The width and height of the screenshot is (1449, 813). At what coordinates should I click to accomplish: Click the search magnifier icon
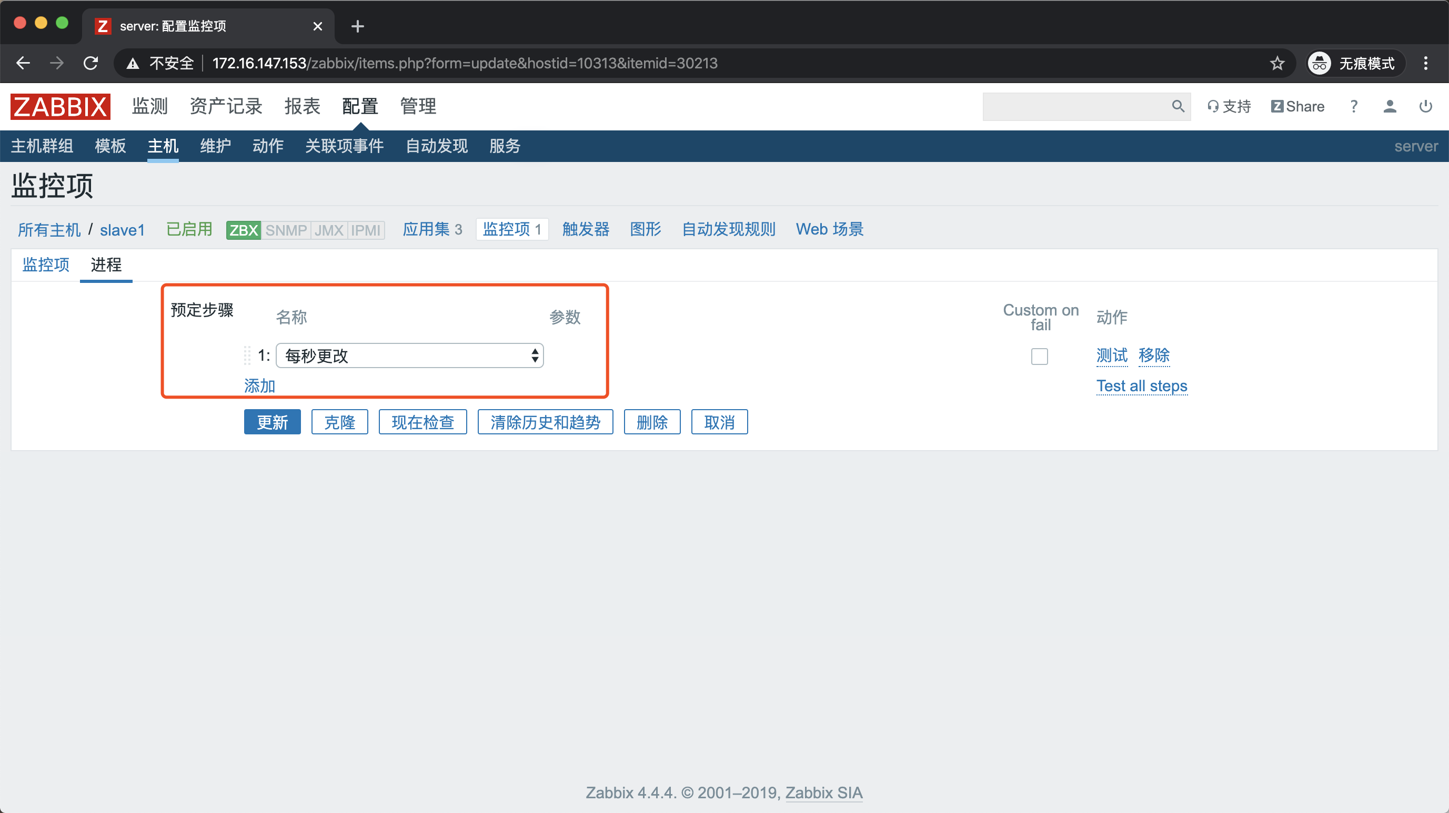click(1178, 106)
